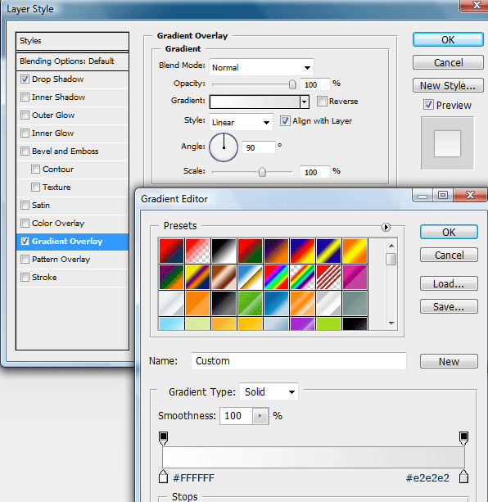Enable the Color Overlay checkbox
The image size is (488, 502).
(25, 223)
